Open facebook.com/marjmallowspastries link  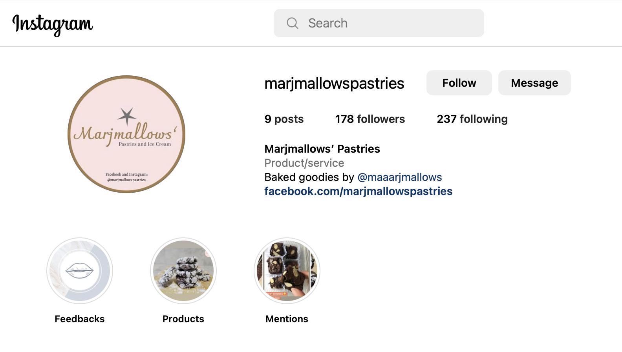coord(358,191)
